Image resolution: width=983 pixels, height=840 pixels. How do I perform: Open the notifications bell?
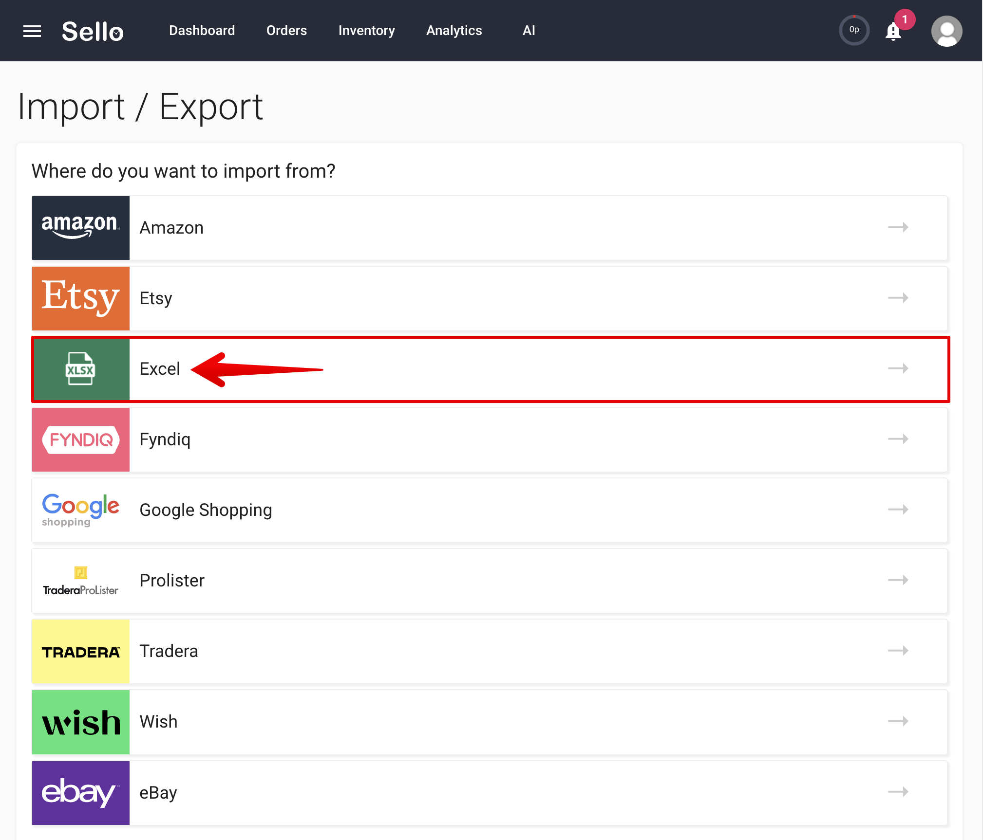pyautogui.click(x=893, y=31)
